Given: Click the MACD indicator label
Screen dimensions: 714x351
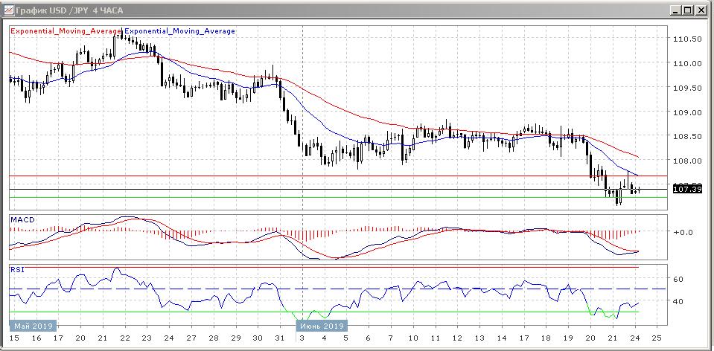Looking at the screenshot, I should 22,221.
